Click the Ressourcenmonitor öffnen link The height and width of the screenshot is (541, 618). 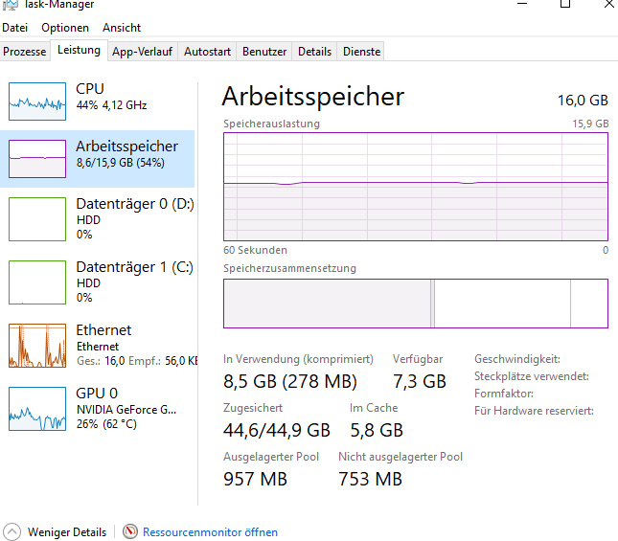[x=210, y=532]
